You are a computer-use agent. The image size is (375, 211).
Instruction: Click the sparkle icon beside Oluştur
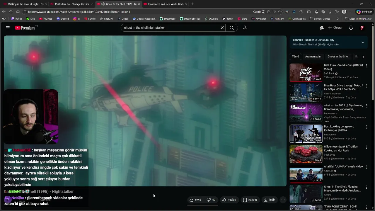coord(322,28)
